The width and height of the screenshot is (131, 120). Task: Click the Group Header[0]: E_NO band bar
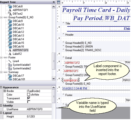(x=96, y=43)
